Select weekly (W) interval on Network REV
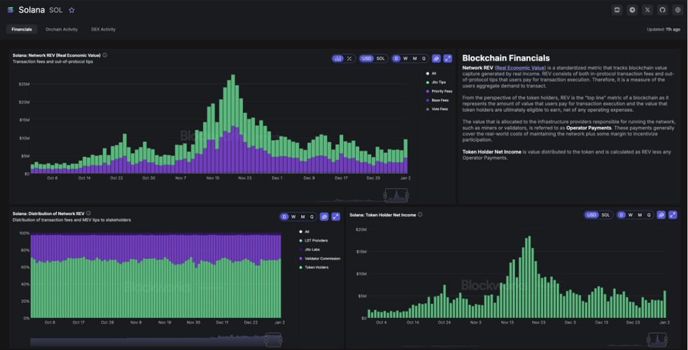This screenshot has height=350, width=688. (405, 58)
